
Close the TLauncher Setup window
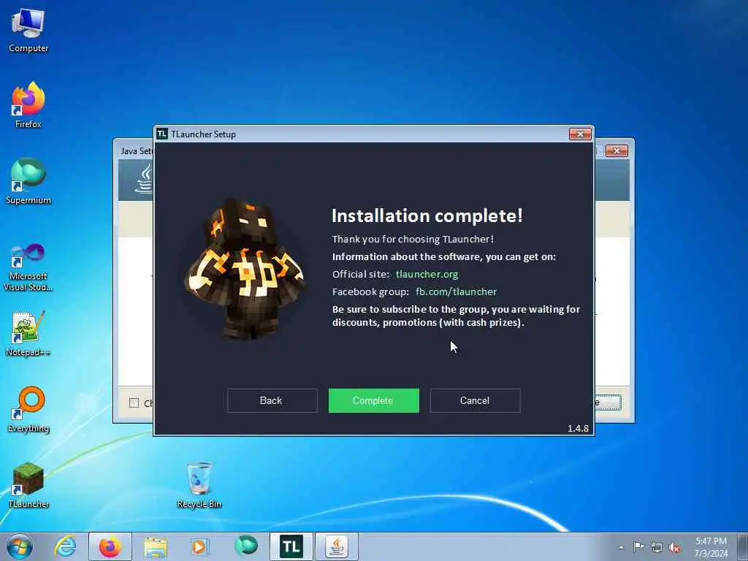(580, 134)
